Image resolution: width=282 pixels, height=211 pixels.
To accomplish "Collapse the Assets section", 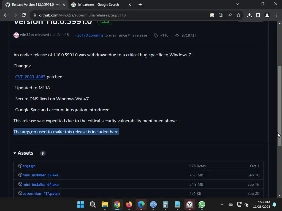I will [23, 153].
